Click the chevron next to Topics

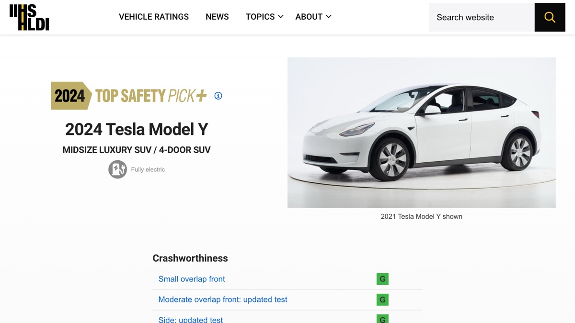tap(281, 17)
